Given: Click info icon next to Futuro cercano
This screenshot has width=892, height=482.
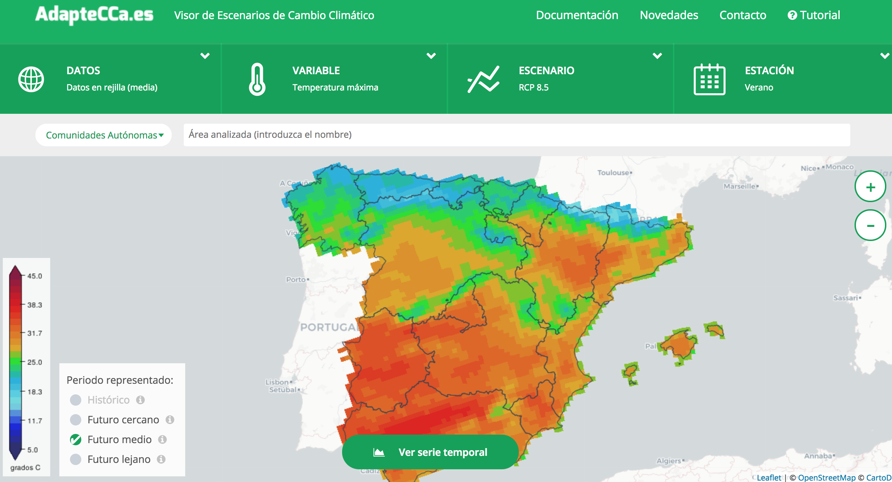Looking at the screenshot, I should [x=170, y=419].
